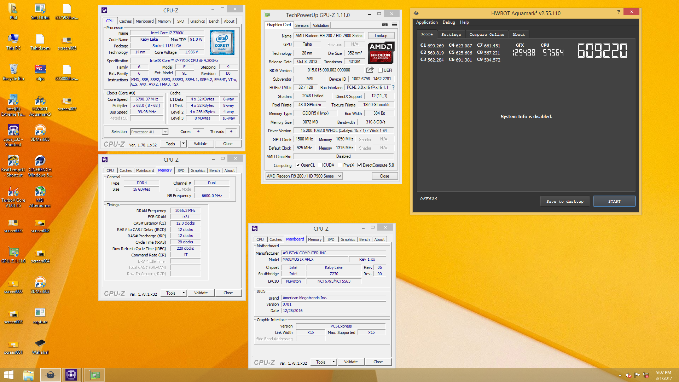Click taskbar clock showing 9:07 PM
679x382 pixels.
(663, 375)
